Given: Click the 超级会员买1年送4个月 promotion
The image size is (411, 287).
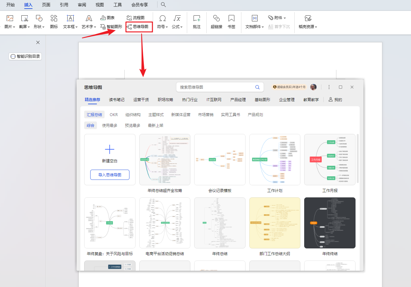Looking at the screenshot, I should (289, 87).
